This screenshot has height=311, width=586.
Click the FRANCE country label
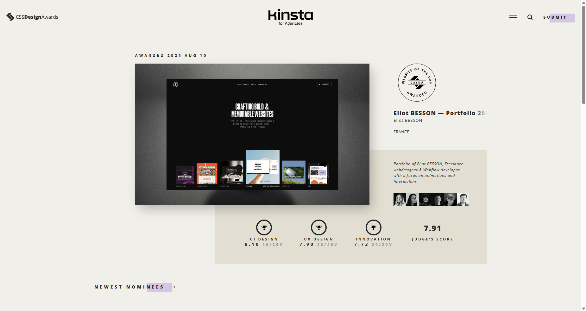[401, 132]
